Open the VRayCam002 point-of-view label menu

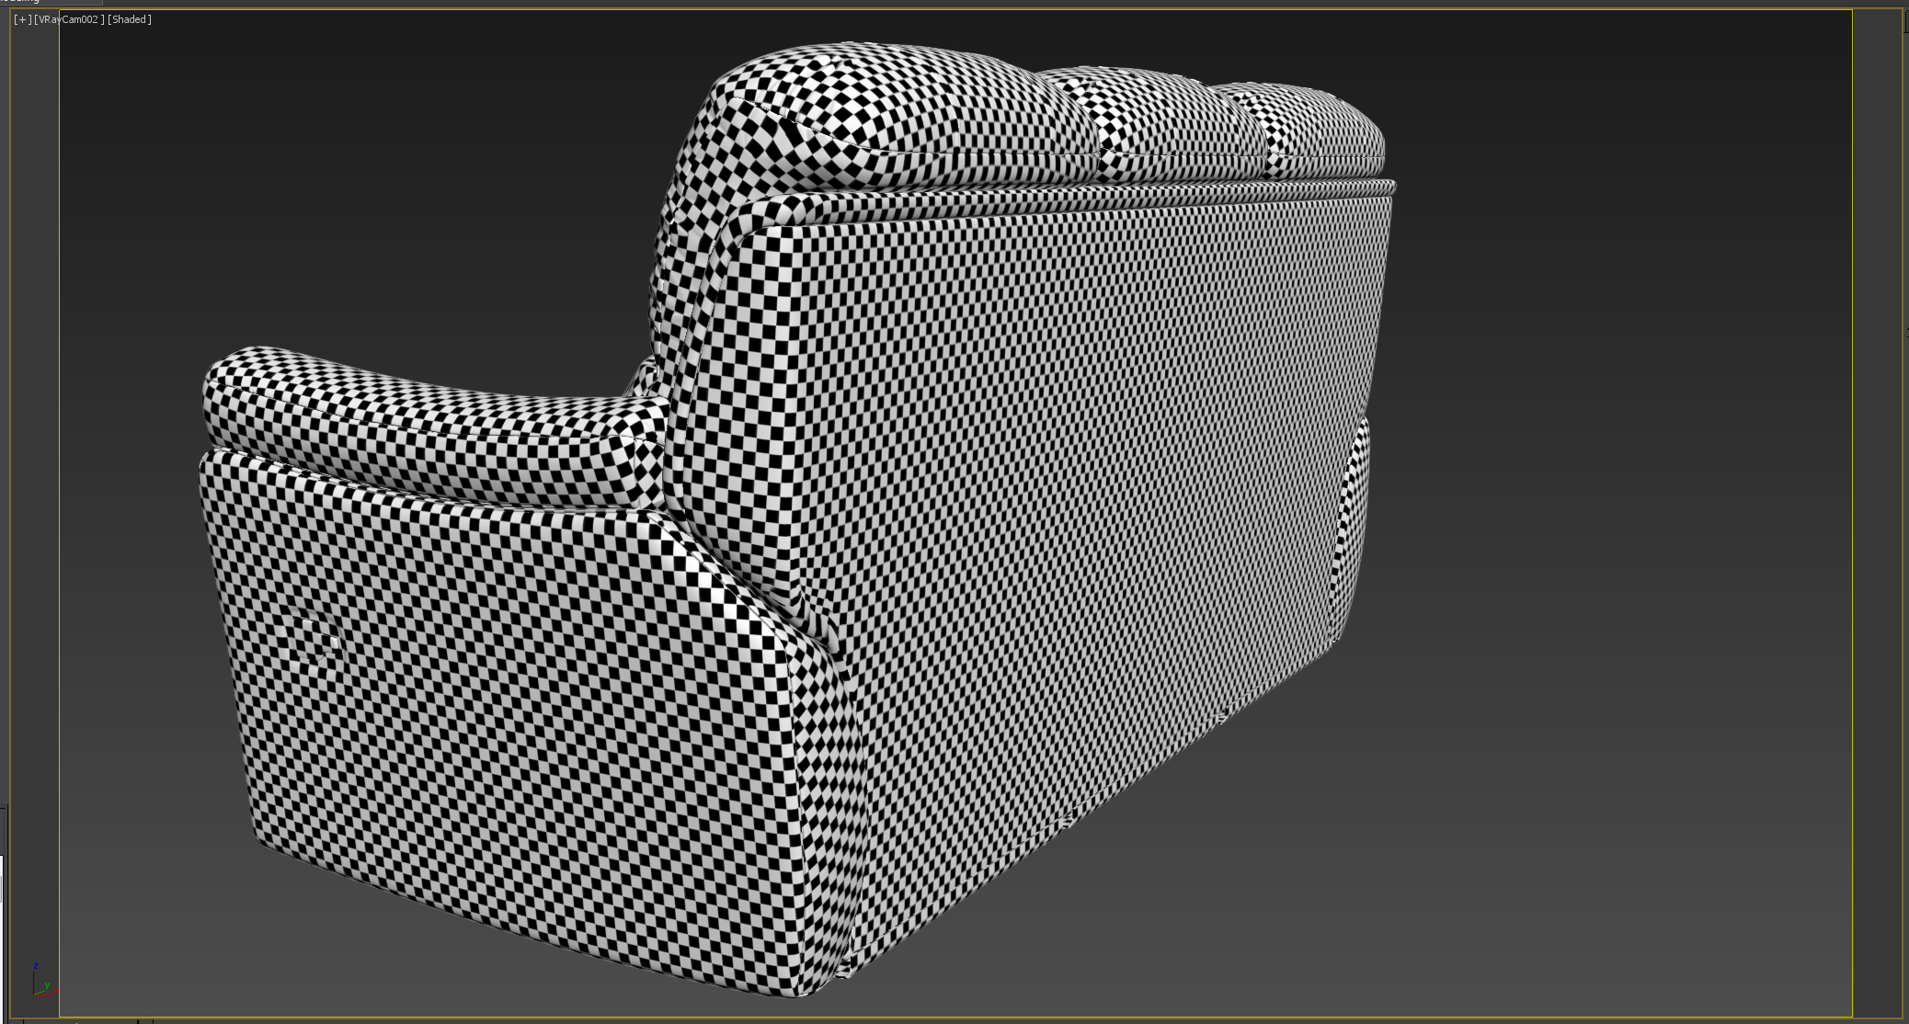point(69,18)
